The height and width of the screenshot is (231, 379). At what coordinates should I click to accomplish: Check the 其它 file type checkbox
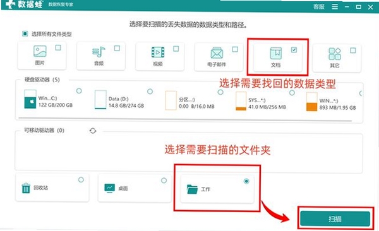[x=353, y=50]
